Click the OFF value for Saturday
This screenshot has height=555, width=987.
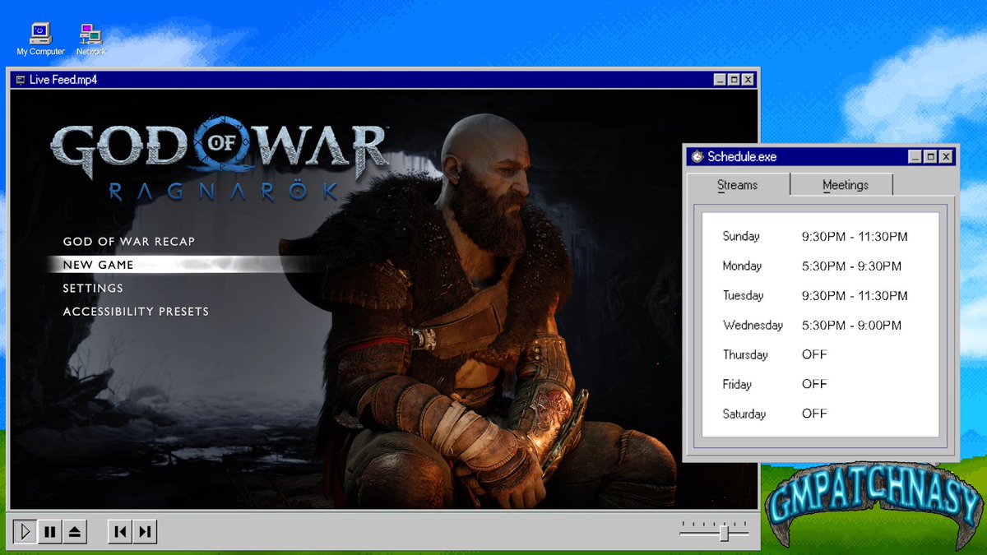coord(814,414)
